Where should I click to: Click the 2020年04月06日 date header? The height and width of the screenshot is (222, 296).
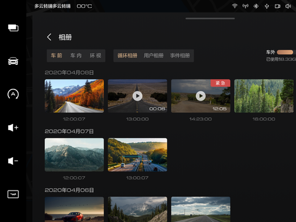[x=69, y=190]
